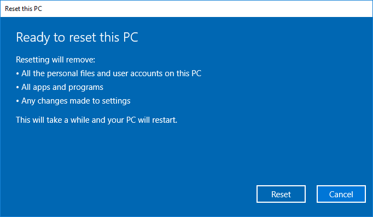Click the bullet before "All the personal files"
Image resolution: width=373 pixels, height=217 pixels.
pyautogui.click(x=18, y=73)
